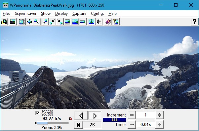The image size is (199, 131).
Task: Click the 93.27 fr/s frame rate text
Action: [x=52, y=118]
